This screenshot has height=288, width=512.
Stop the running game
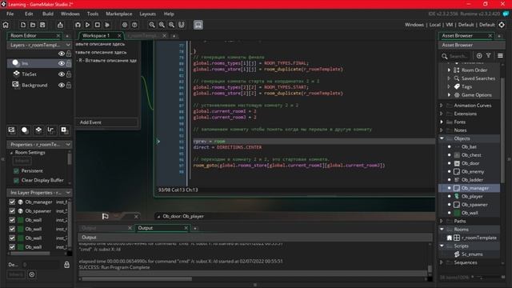coord(98,25)
